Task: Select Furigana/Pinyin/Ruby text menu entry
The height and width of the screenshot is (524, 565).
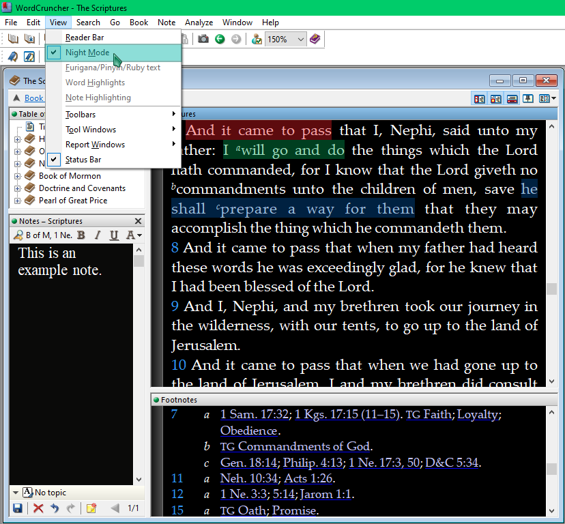Action: (113, 68)
